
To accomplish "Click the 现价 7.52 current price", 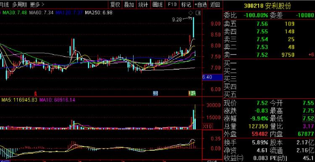I will [x=262, y=103].
